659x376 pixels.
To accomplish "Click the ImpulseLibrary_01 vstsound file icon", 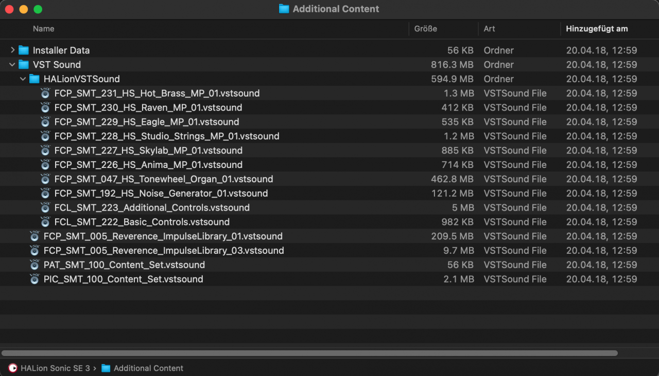I will point(34,236).
